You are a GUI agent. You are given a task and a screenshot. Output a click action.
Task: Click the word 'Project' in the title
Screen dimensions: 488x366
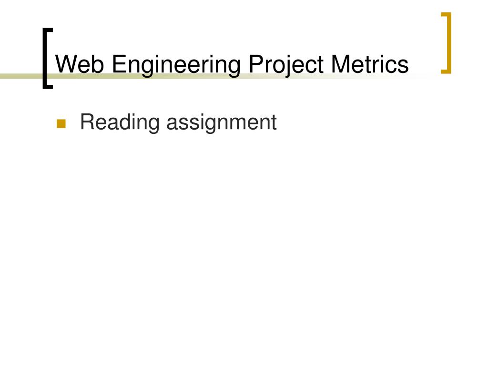coord(286,65)
